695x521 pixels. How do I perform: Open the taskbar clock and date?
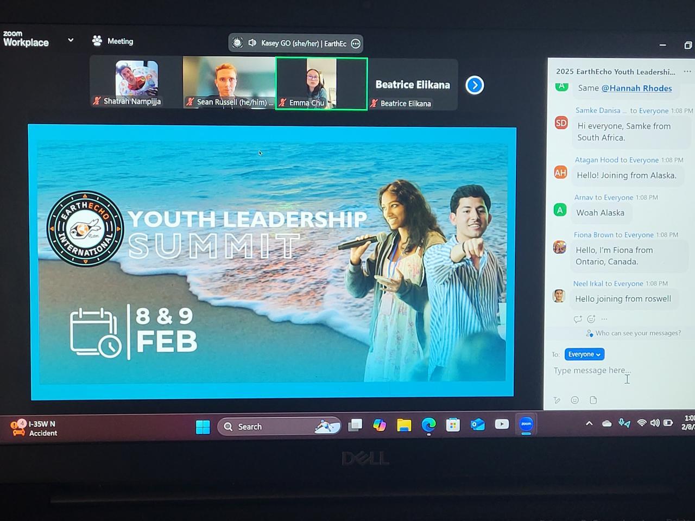coord(688,422)
